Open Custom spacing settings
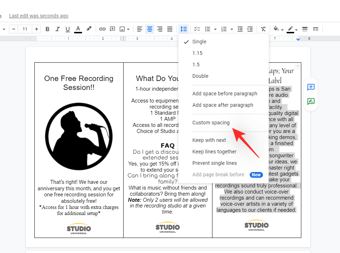The height and width of the screenshot is (253, 340). click(x=224, y=123)
